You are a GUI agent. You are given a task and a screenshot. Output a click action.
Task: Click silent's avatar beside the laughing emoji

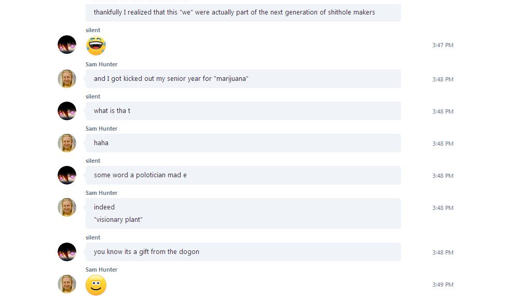tap(67, 45)
